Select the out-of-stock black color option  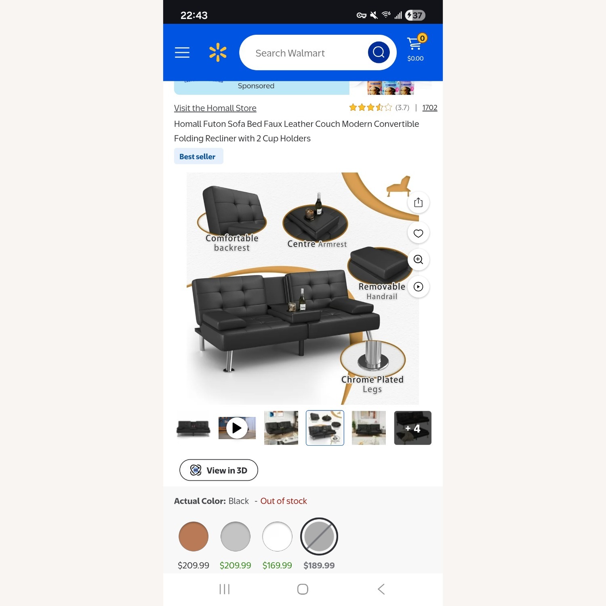pos(319,537)
